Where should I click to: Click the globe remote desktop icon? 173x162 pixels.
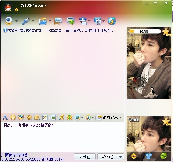click(x=112, y=21)
